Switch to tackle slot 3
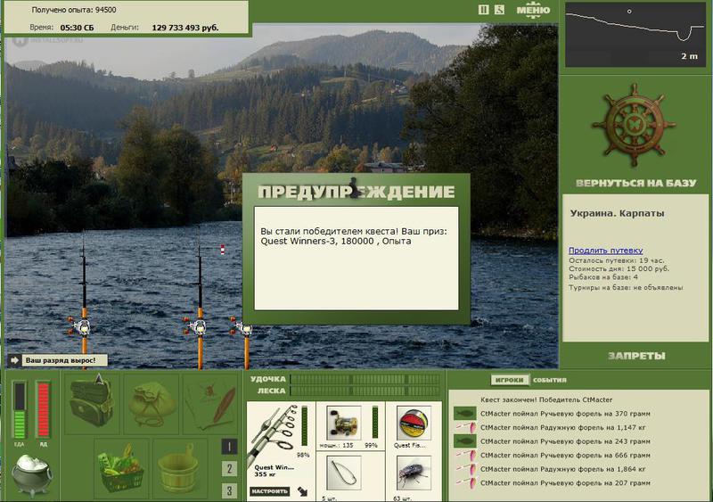713x502 pixels. [x=229, y=490]
